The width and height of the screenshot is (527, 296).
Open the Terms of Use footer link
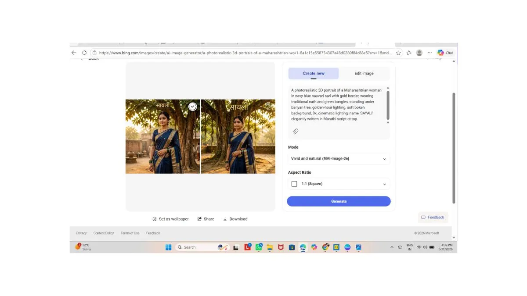130,233
